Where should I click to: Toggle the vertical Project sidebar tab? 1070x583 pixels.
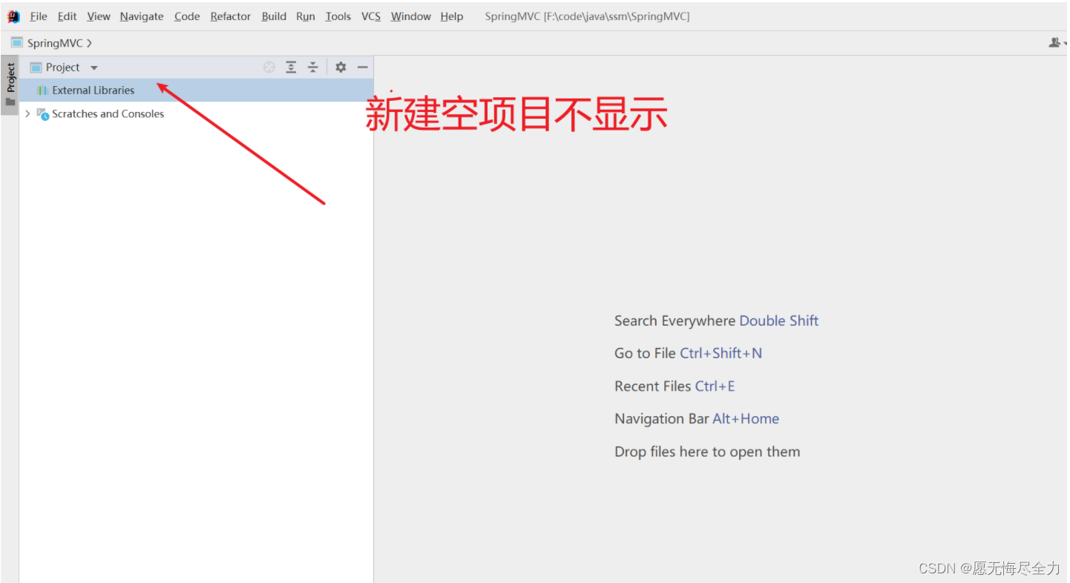point(10,85)
